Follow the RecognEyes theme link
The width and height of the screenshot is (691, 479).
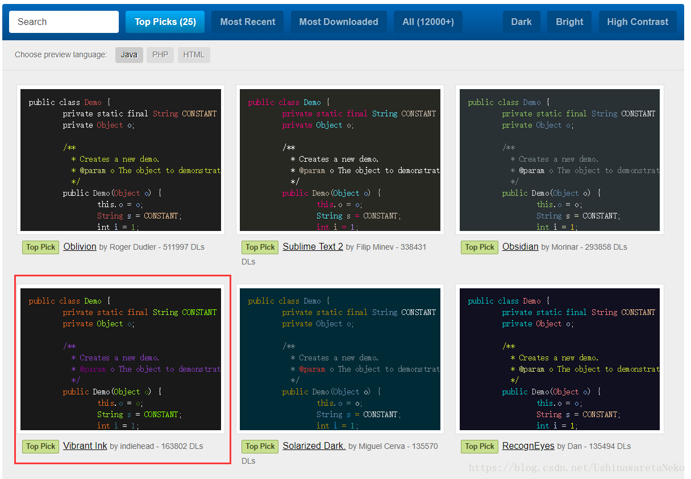coord(528,446)
